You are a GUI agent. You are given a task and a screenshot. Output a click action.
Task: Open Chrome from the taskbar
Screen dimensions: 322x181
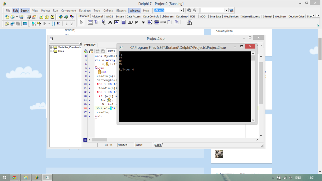tap(14, 178)
